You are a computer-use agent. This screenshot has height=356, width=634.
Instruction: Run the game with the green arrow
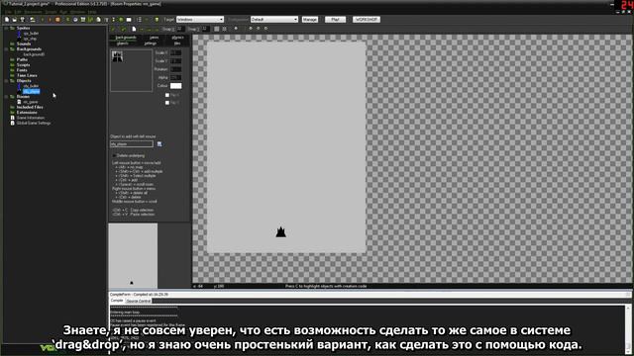point(43,20)
